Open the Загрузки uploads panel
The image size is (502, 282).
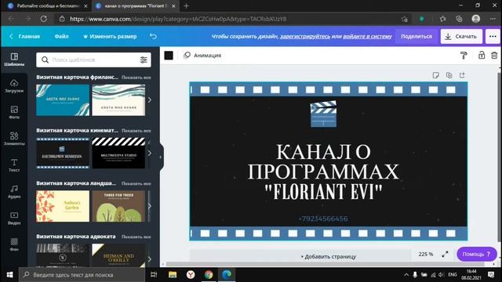(x=14, y=86)
